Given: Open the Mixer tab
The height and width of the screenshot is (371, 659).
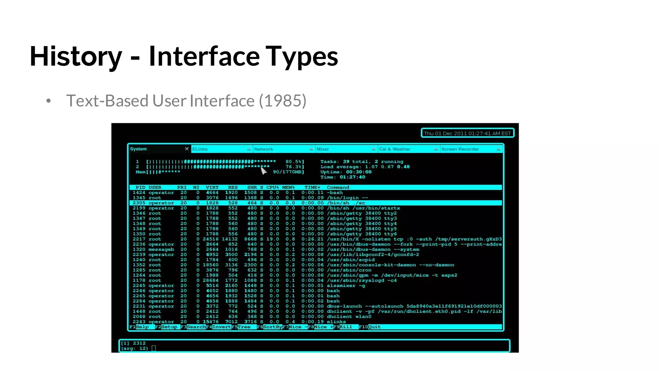Looking at the screenshot, I should (346, 149).
